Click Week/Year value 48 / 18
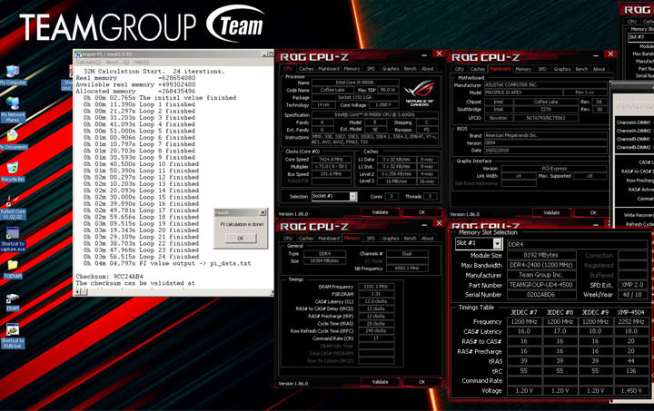Viewport: 654px width, 411px height. click(x=632, y=294)
